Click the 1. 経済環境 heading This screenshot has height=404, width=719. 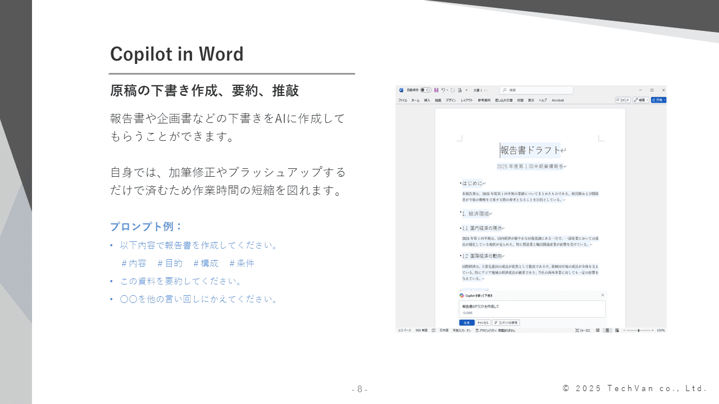tap(475, 214)
